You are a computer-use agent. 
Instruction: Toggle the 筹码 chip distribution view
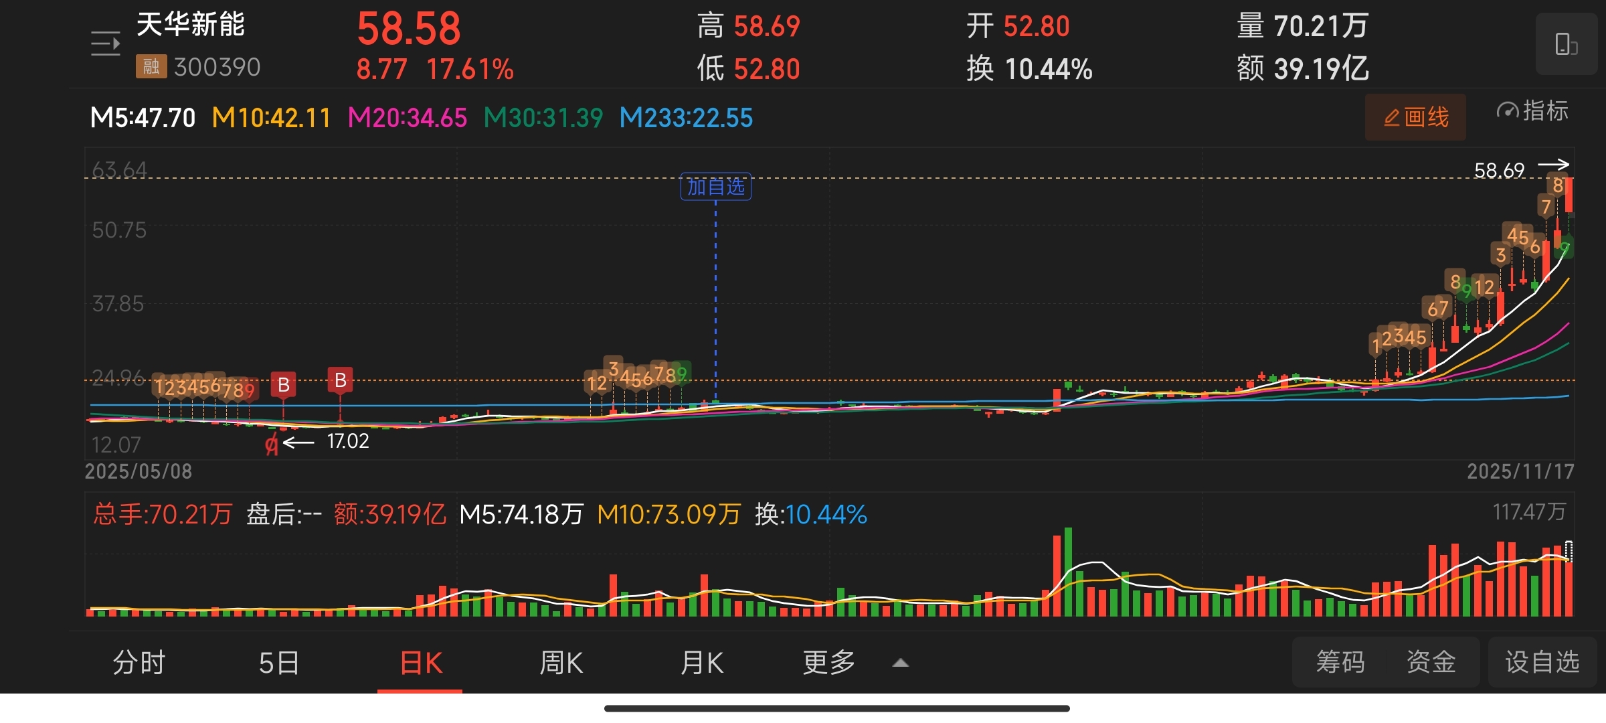(x=1340, y=662)
